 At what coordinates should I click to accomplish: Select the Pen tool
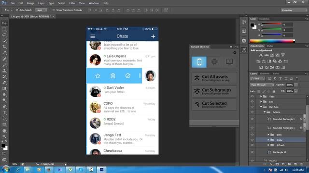coord(4,107)
